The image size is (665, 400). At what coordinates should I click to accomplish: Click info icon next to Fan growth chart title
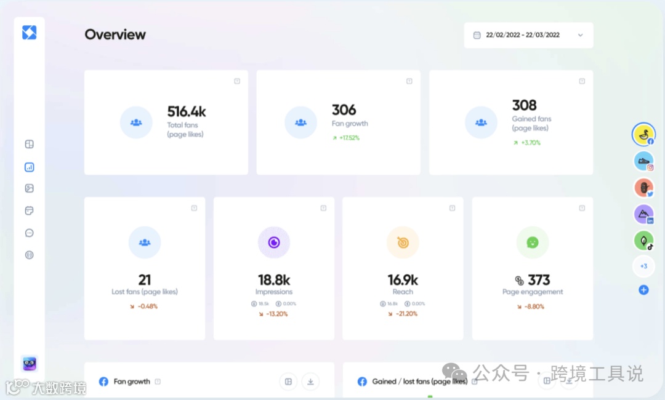pyautogui.click(x=158, y=382)
